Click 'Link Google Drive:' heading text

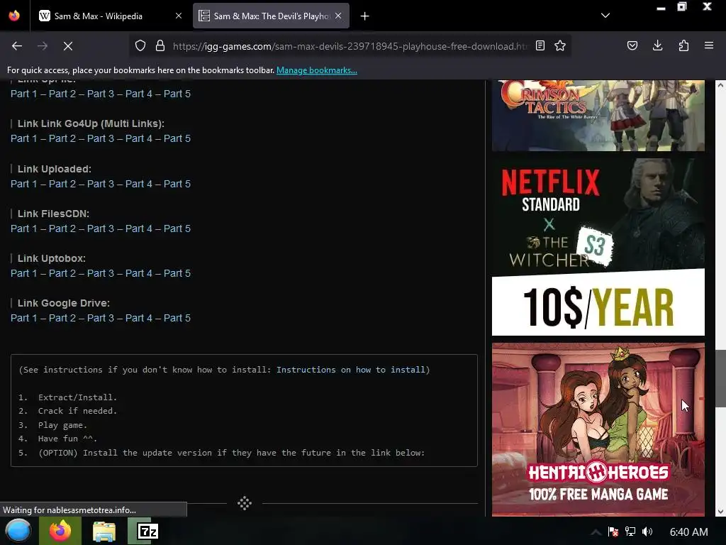point(63,303)
